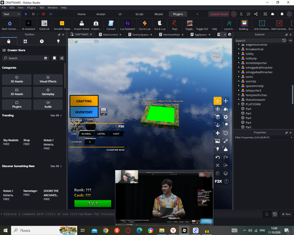Image resolution: width=294 pixels, height=235 pixels.
Task: Select the F3X Move tool
Action: tap(218, 101)
